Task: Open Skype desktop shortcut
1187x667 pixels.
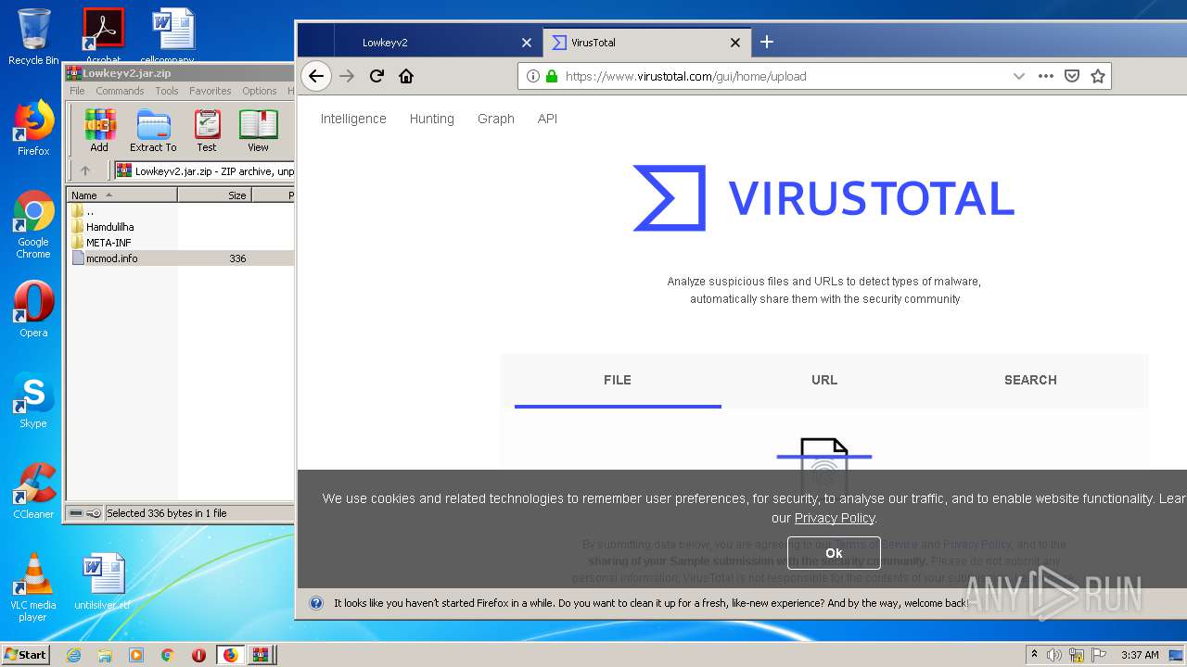Action: click(x=33, y=400)
